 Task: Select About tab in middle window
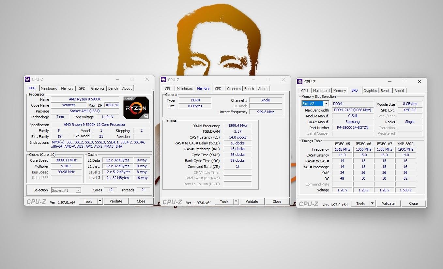[x=263, y=89]
